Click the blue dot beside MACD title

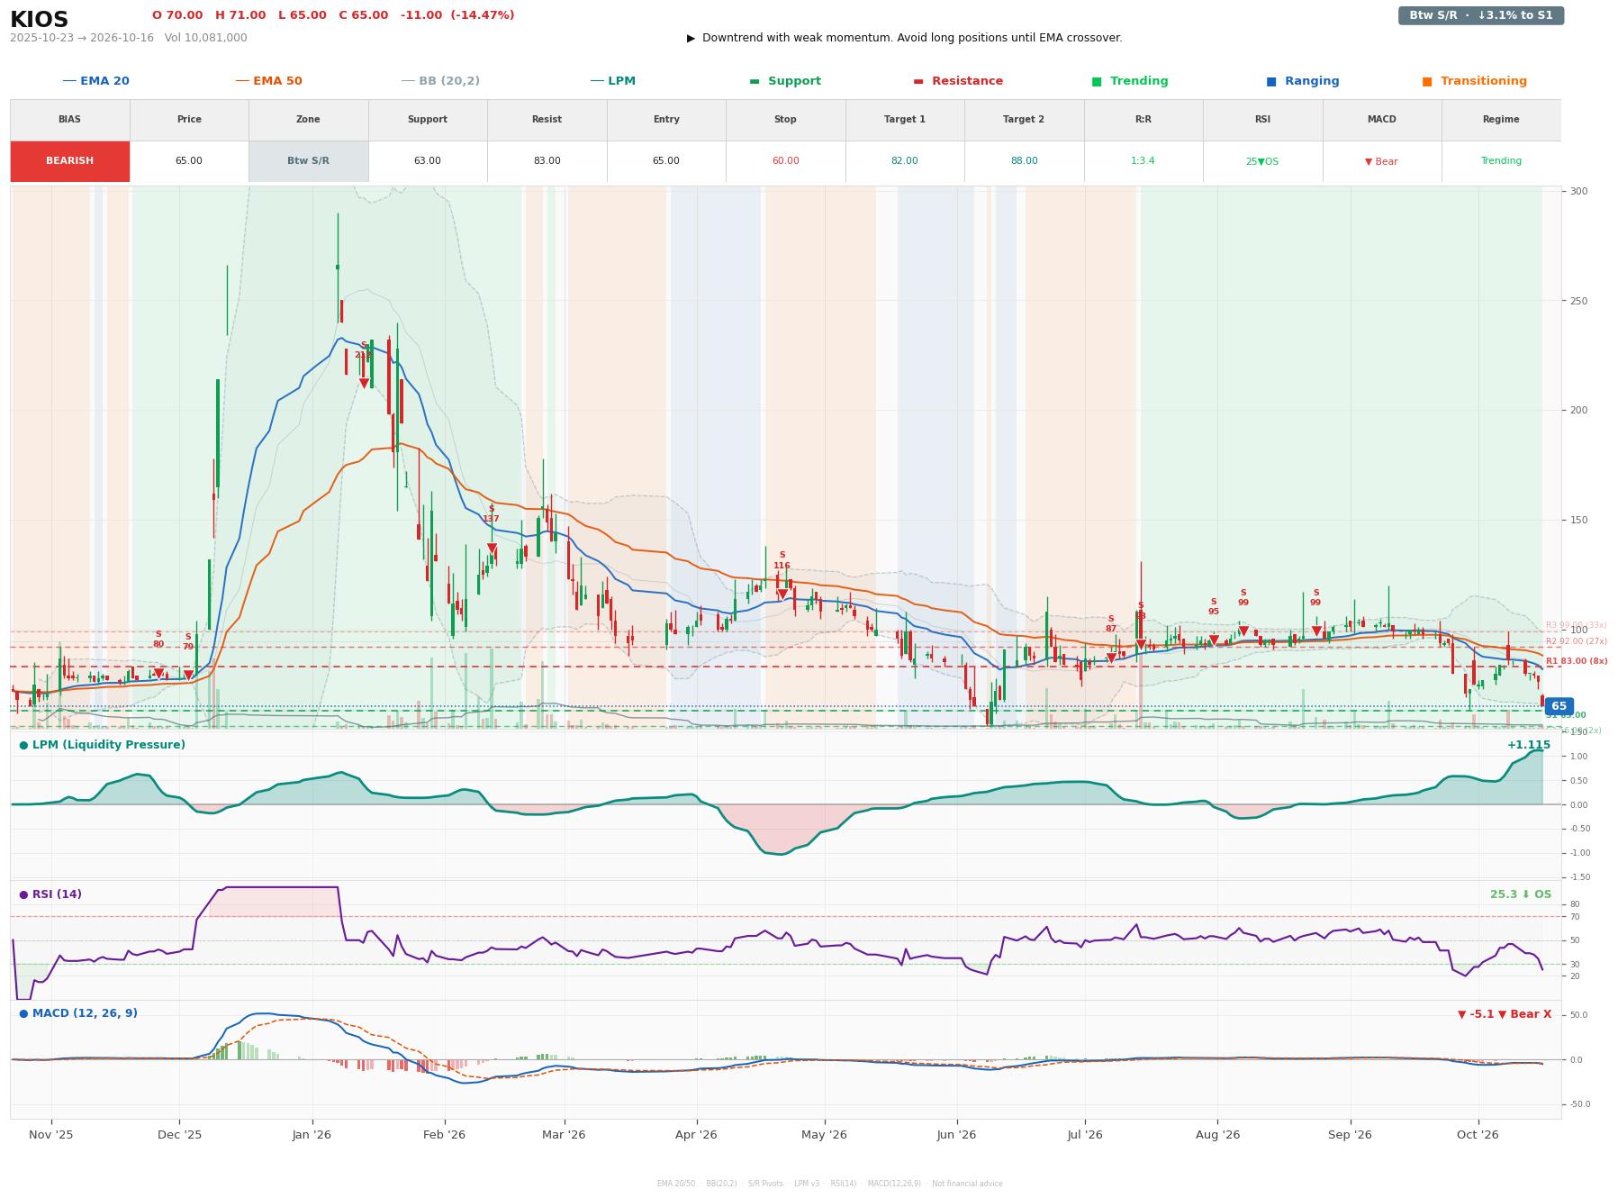click(23, 1013)
